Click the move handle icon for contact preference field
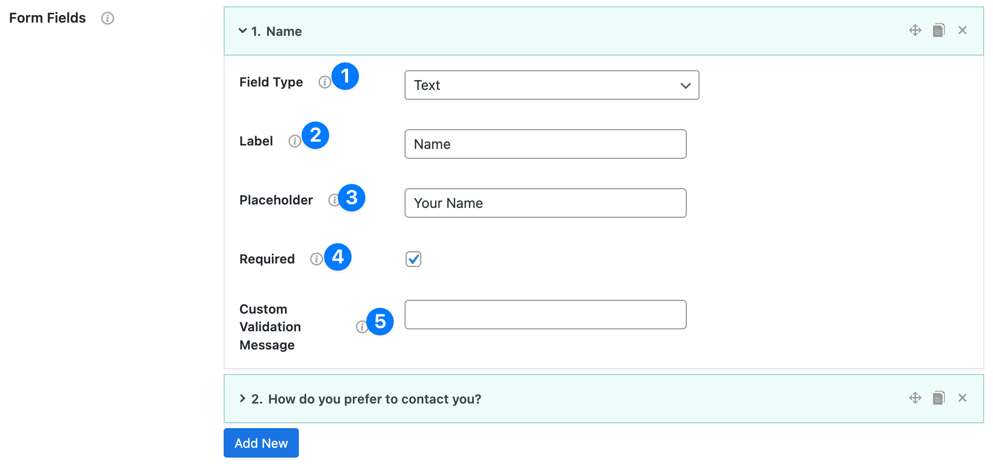Image resolution: width=993 pixels, height=464 pixels. pyautogui.click(x=915, y=398)
